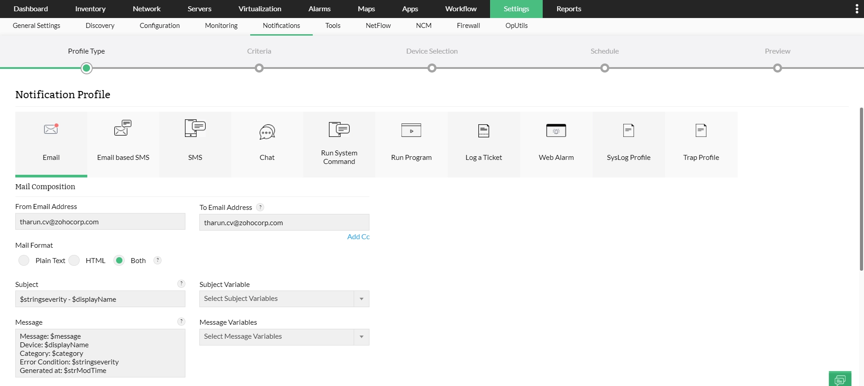Open the Inventory menu
The width and height of the screenshot is (864, 386).
pos(90,9)
